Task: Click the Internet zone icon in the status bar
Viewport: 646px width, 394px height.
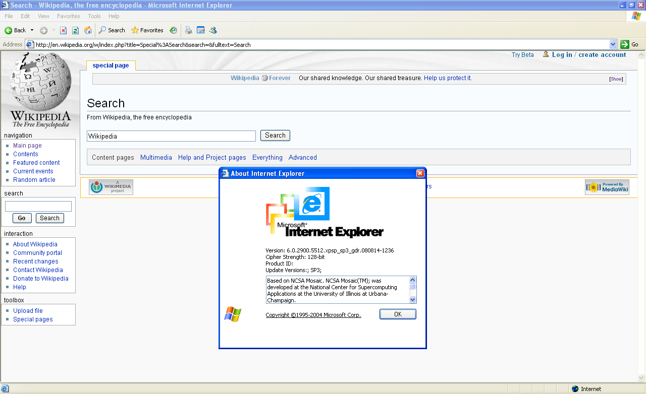Action: [x=575, y=388]
